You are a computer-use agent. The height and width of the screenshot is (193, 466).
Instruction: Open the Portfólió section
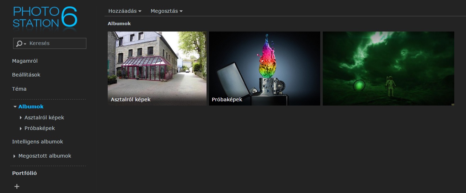click(x=25, y=173)
